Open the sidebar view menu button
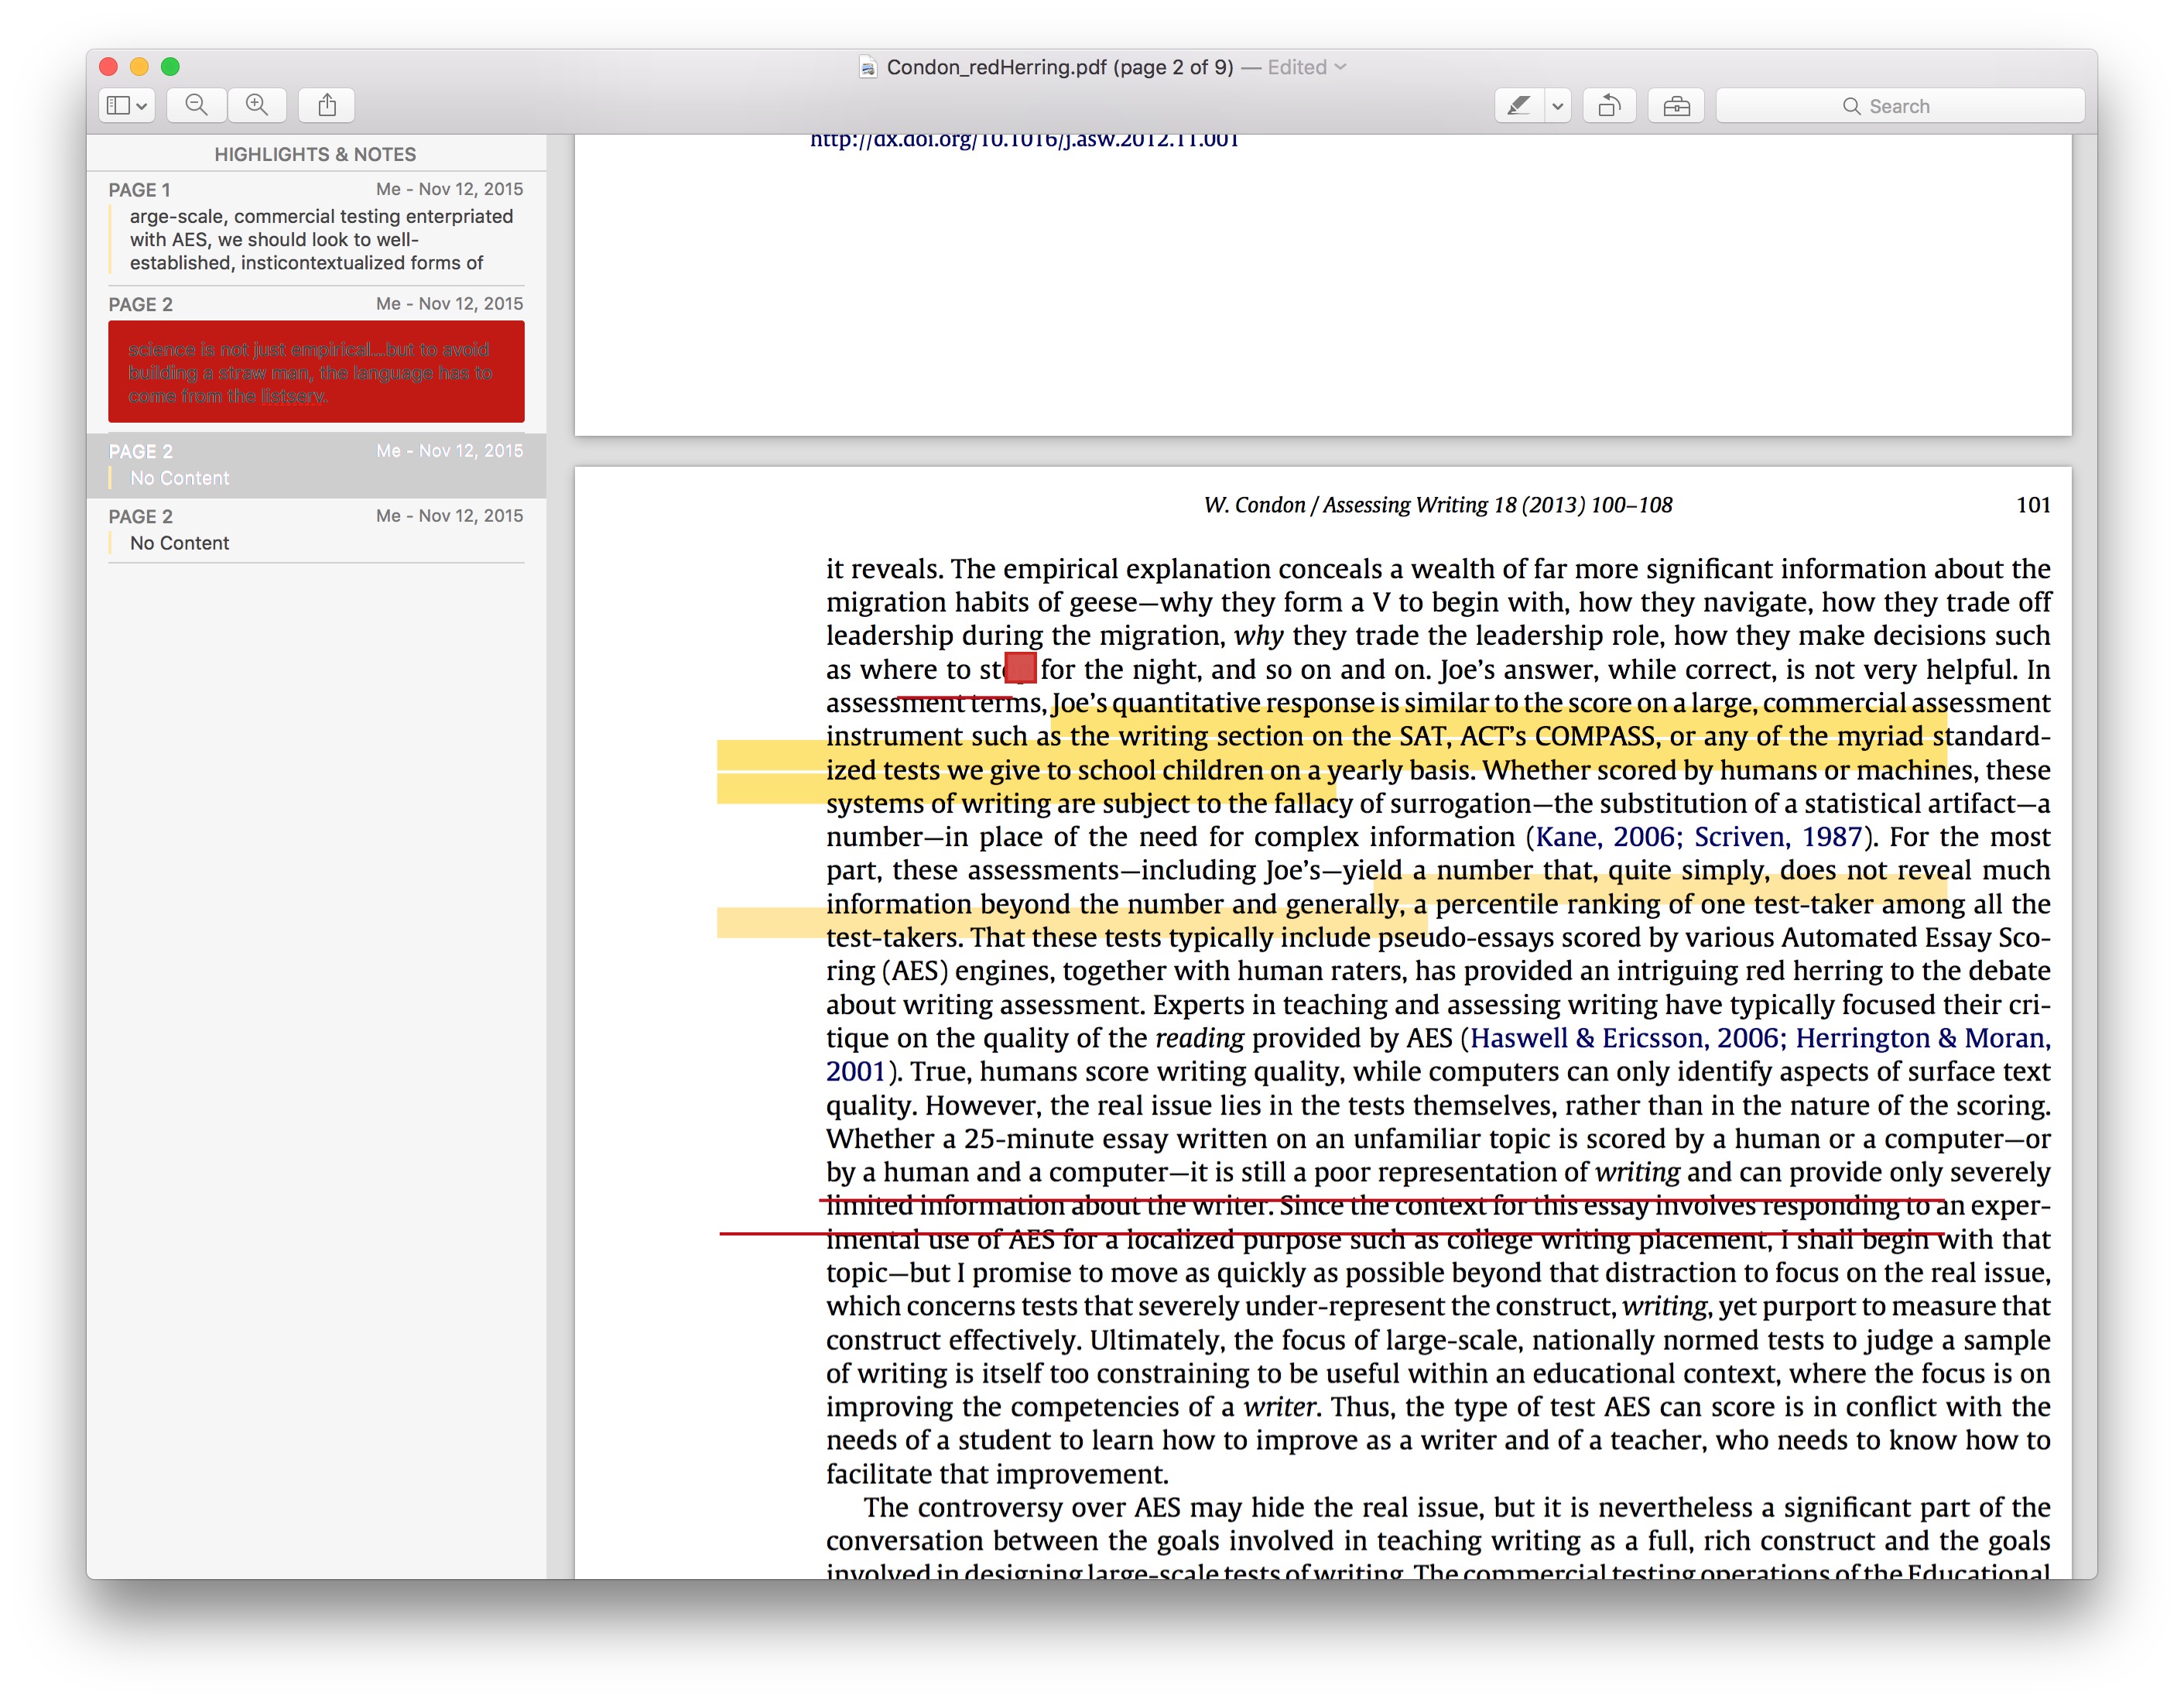This screenshot has width=2184, height=1703. point(127,105)
